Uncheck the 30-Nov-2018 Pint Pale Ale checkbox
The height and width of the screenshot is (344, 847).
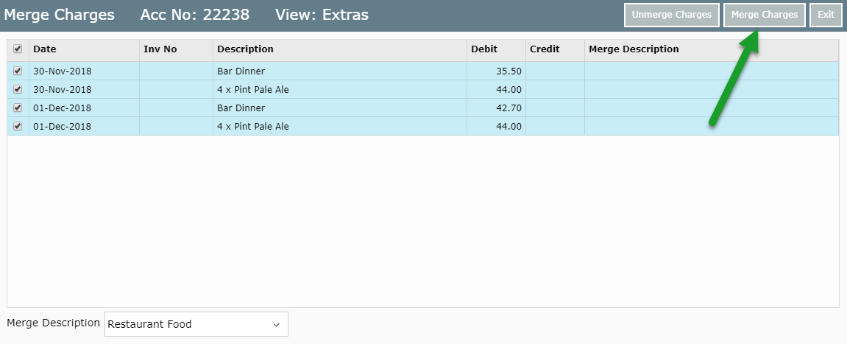(x=18, y=90)
